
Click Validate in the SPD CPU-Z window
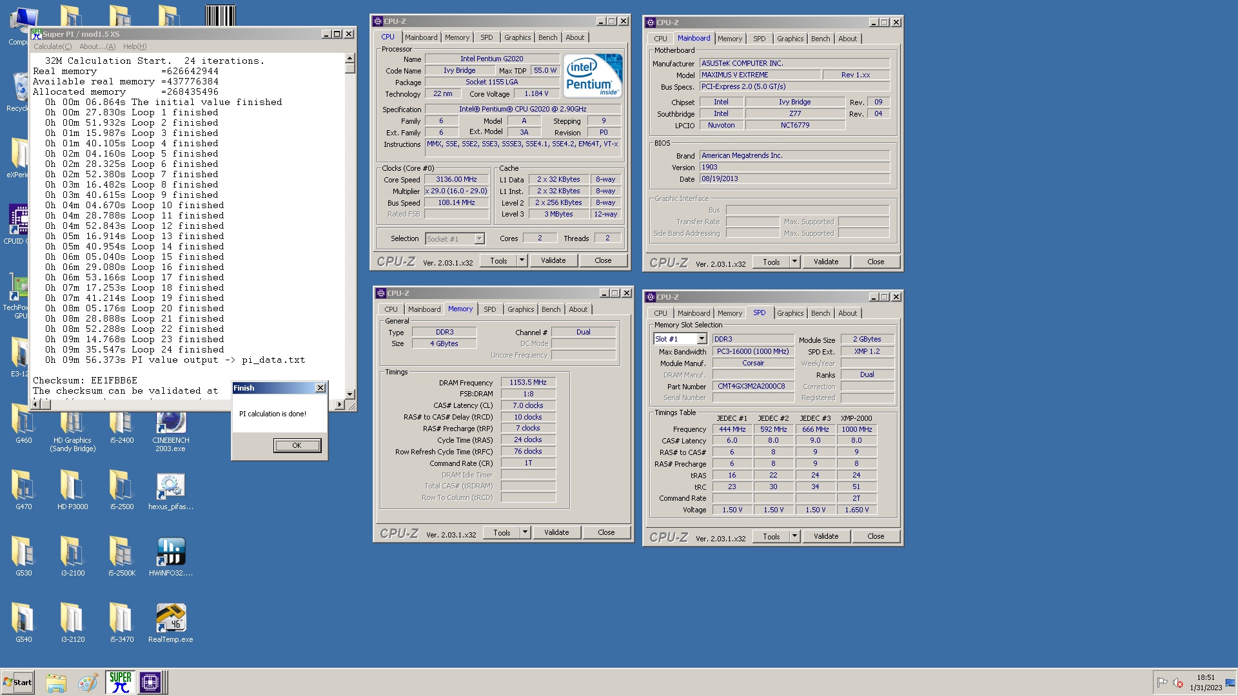coord(826,536)
